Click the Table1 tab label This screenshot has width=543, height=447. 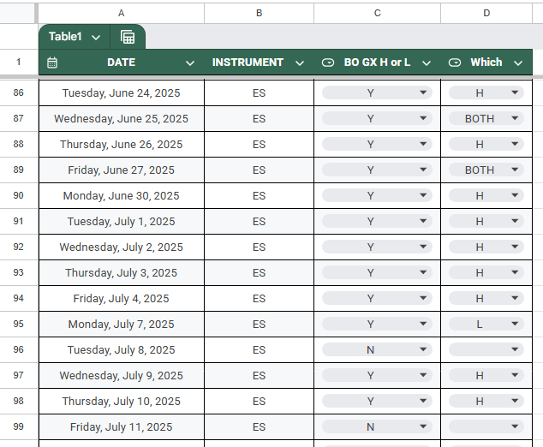[65, 37]
